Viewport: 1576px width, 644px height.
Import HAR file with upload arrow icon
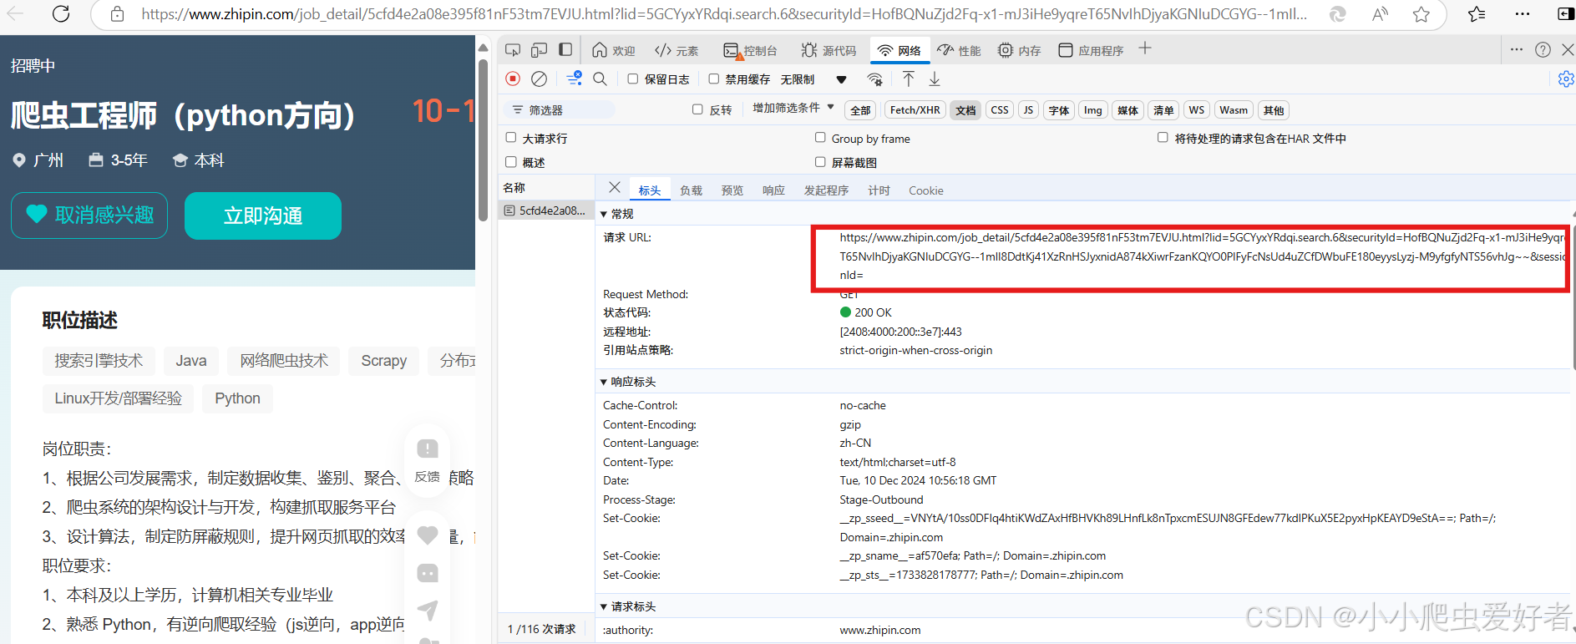(909, 79)
